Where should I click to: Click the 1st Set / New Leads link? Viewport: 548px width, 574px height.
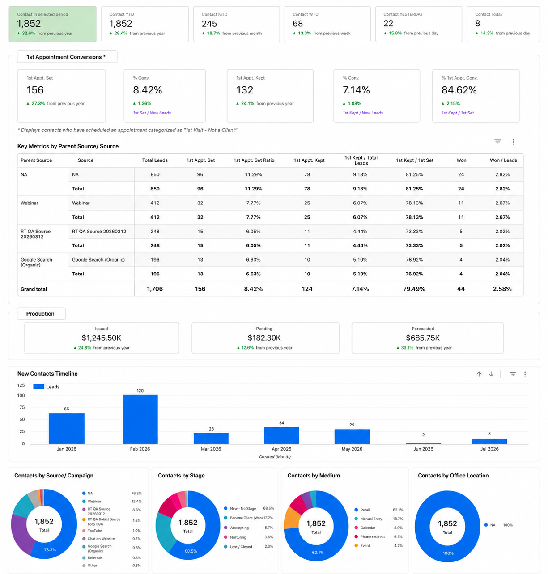coord(152,113)
